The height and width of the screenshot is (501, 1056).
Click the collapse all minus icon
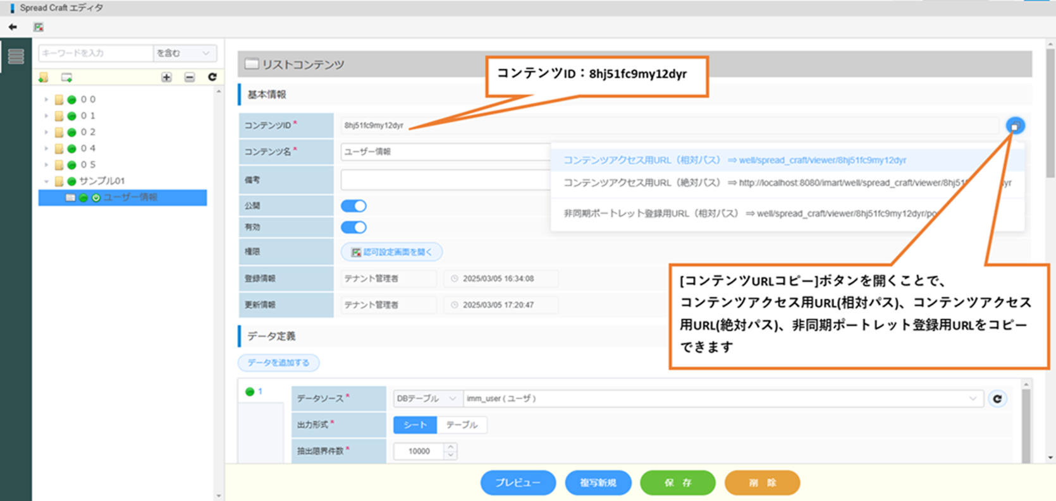(x=190, y=77)
